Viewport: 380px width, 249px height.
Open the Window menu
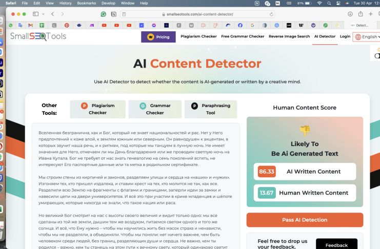tap(128, 3)
